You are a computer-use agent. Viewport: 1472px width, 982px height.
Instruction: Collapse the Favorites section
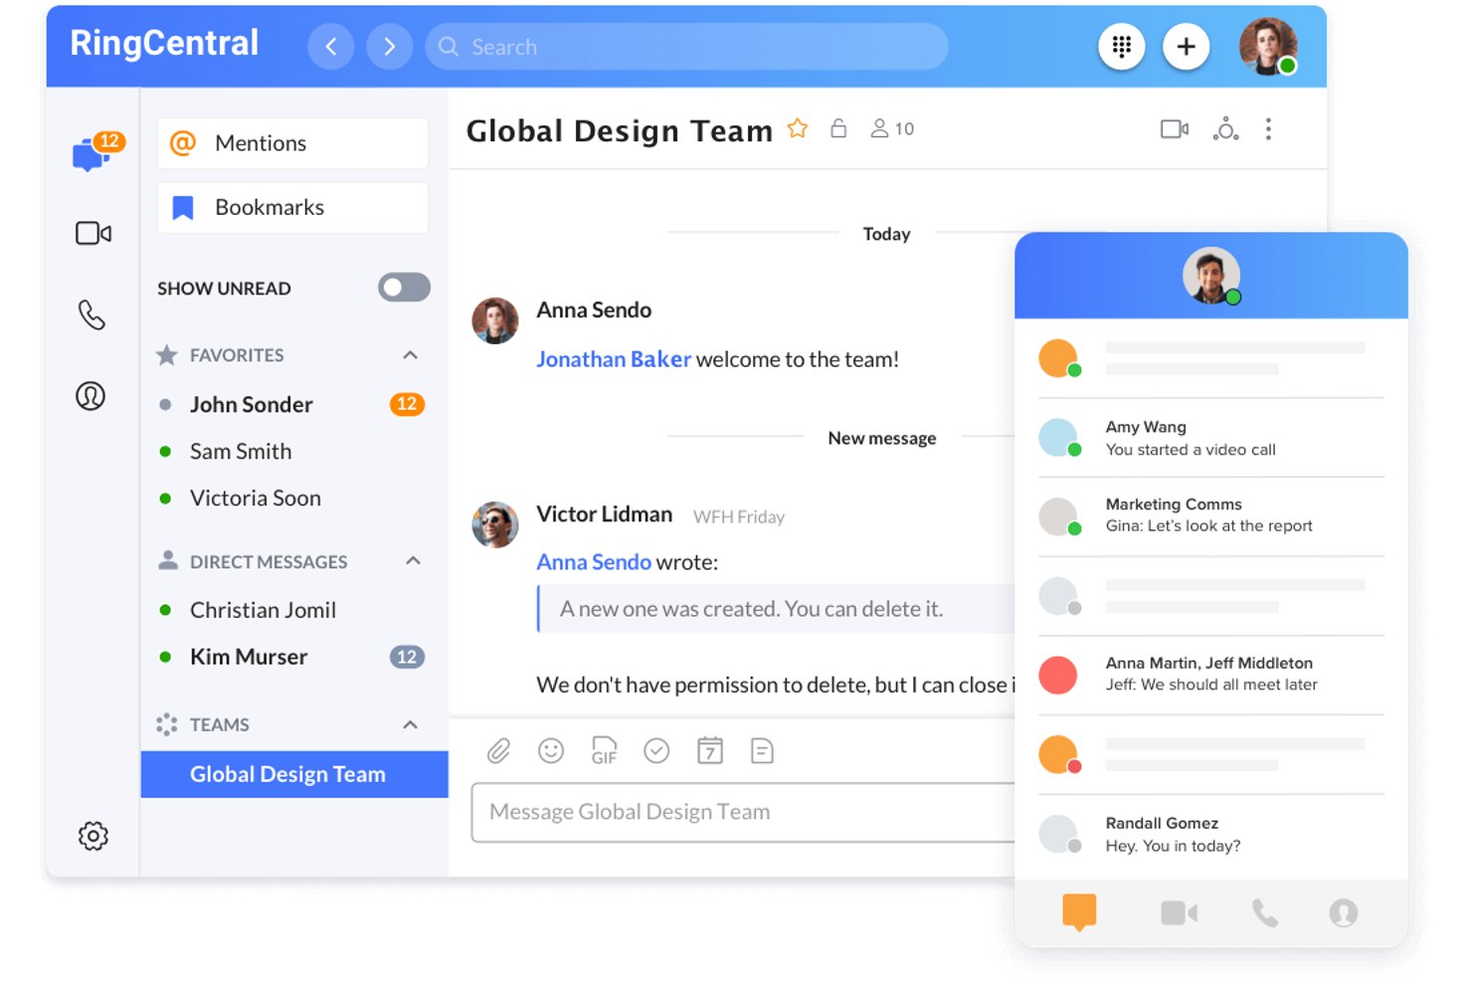[x=410, y=355]
